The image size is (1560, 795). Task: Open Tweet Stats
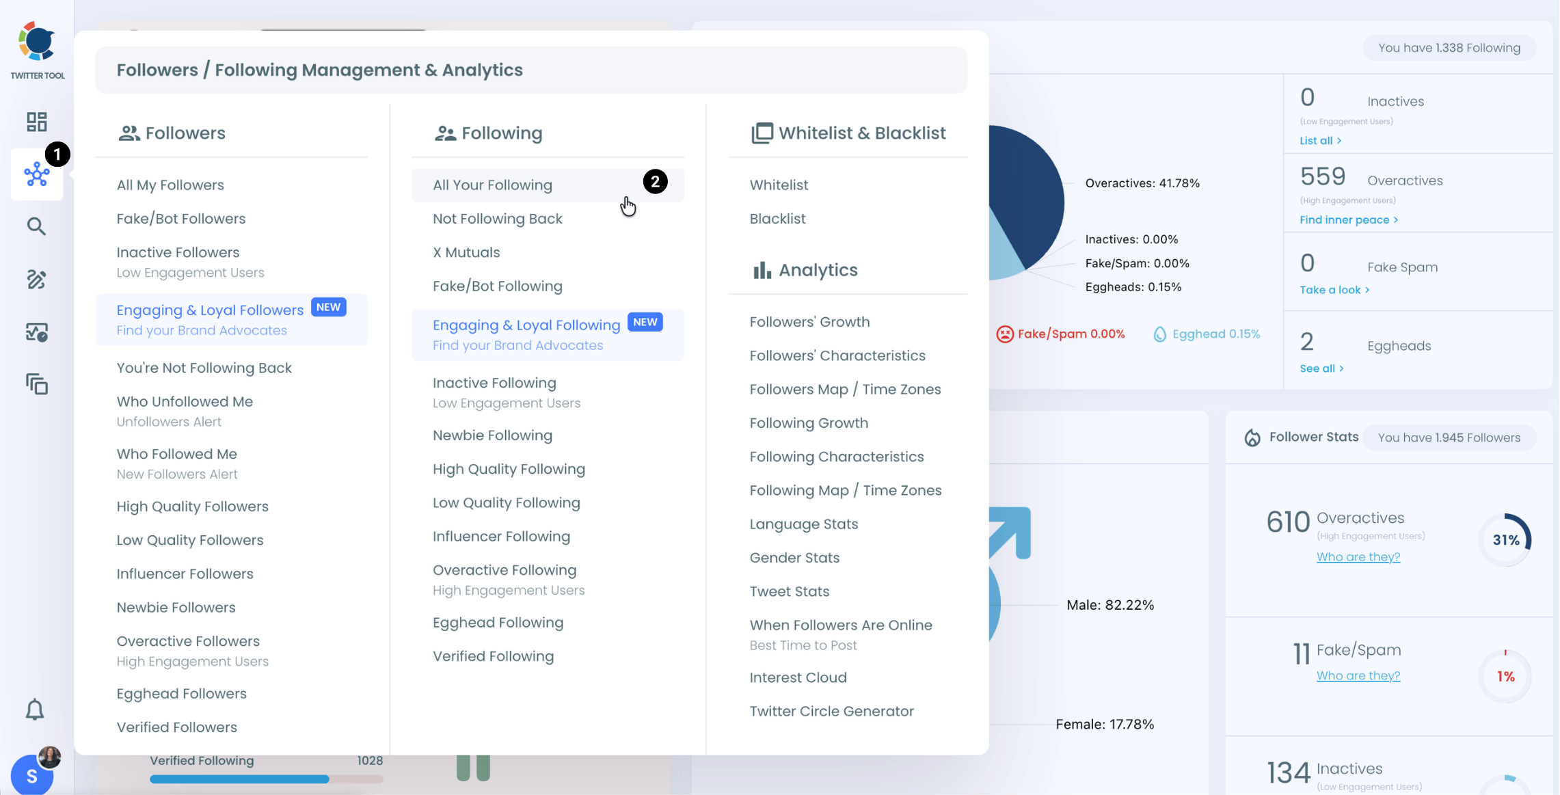[x=789, y=591]
